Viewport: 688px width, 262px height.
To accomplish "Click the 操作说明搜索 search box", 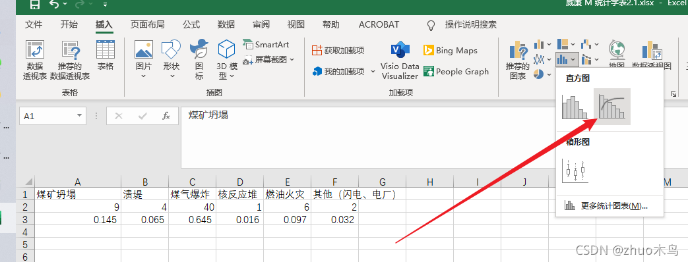I will pos(470,25).
